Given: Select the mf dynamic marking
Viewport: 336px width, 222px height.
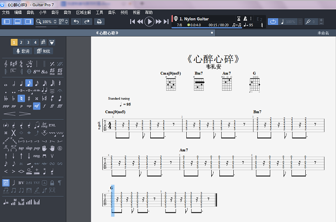Looking at the screenshot, I should [x=36, y=106].
